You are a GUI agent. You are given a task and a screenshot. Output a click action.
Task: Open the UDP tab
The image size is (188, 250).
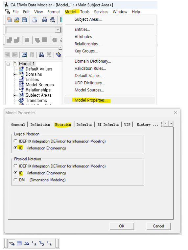[x=127, y=125]
